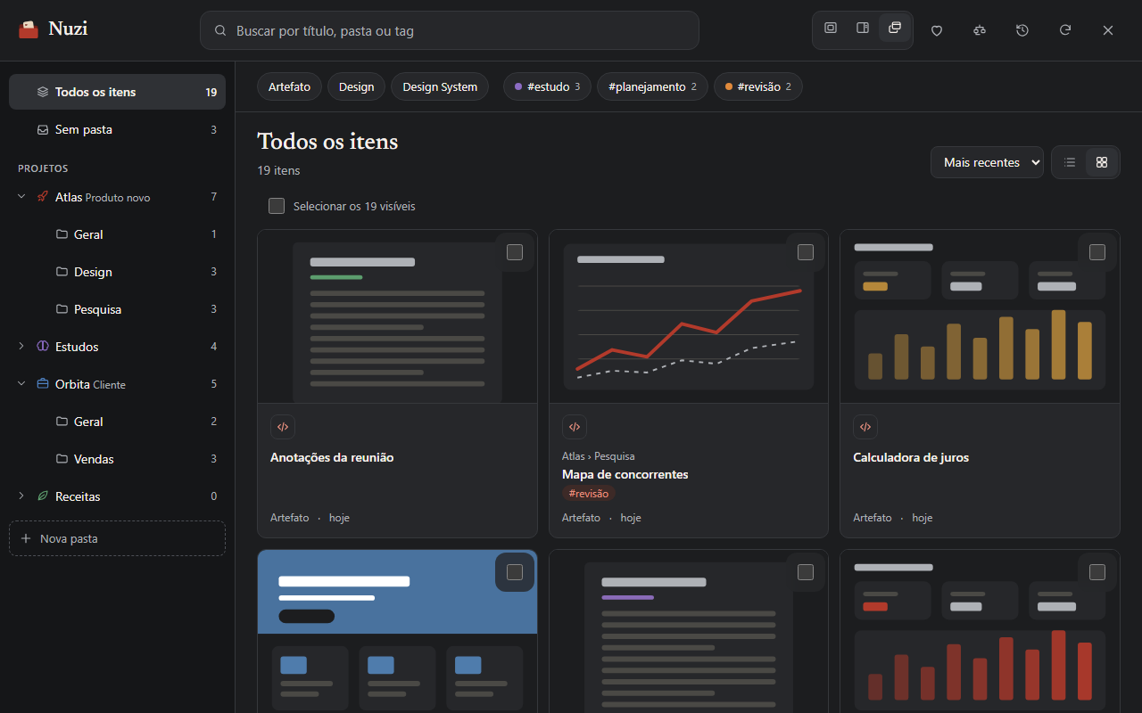
Task: Open favorites with the heart icon
Action: [x=937, y=30]
